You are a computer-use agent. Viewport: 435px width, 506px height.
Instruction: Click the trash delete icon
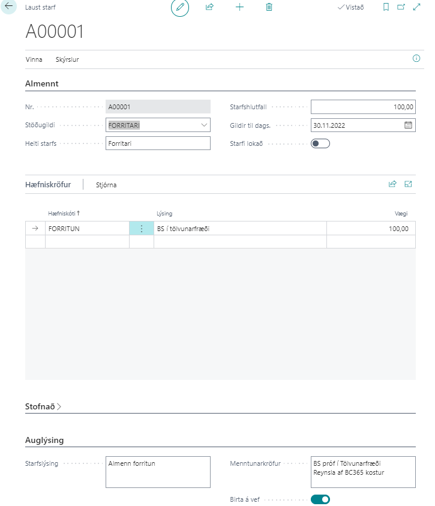point(269,7)
